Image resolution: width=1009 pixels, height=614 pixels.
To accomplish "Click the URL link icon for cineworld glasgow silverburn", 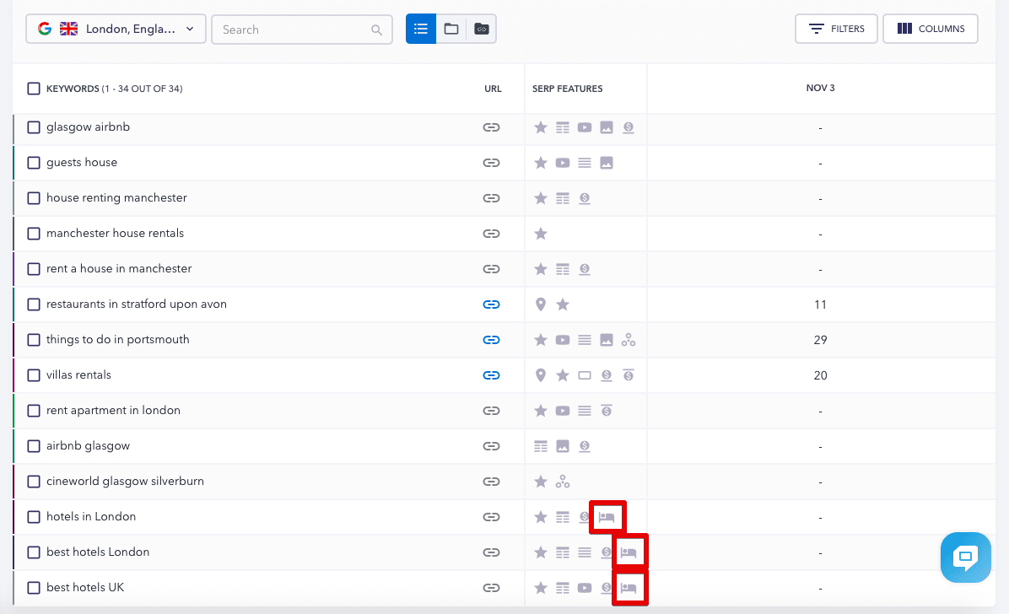I will tap(492, 482).
